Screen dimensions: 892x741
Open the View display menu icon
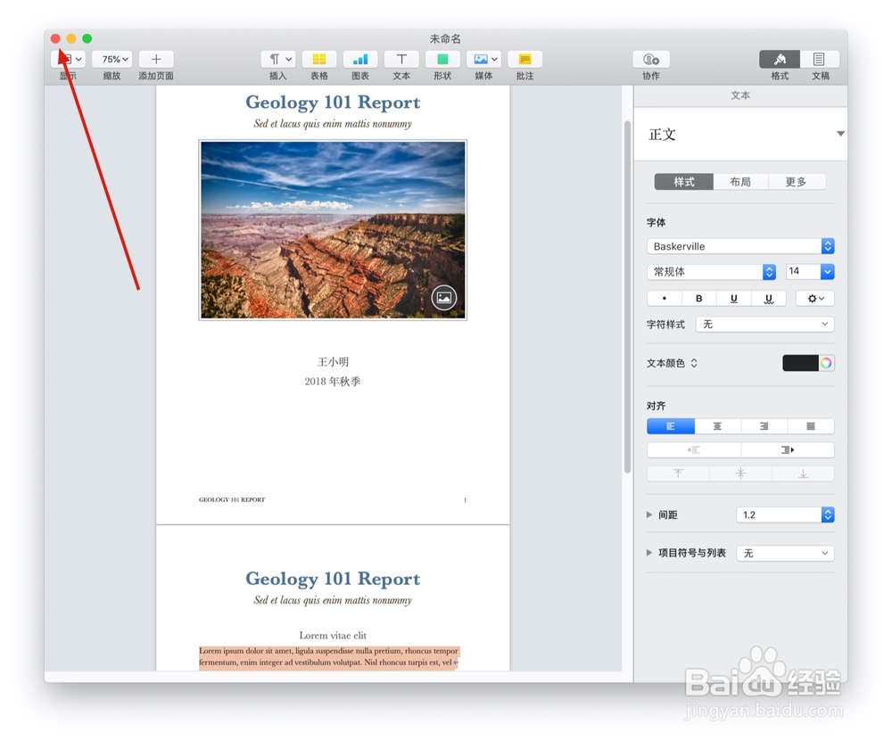pyautogui.click(x=69, y=59)
